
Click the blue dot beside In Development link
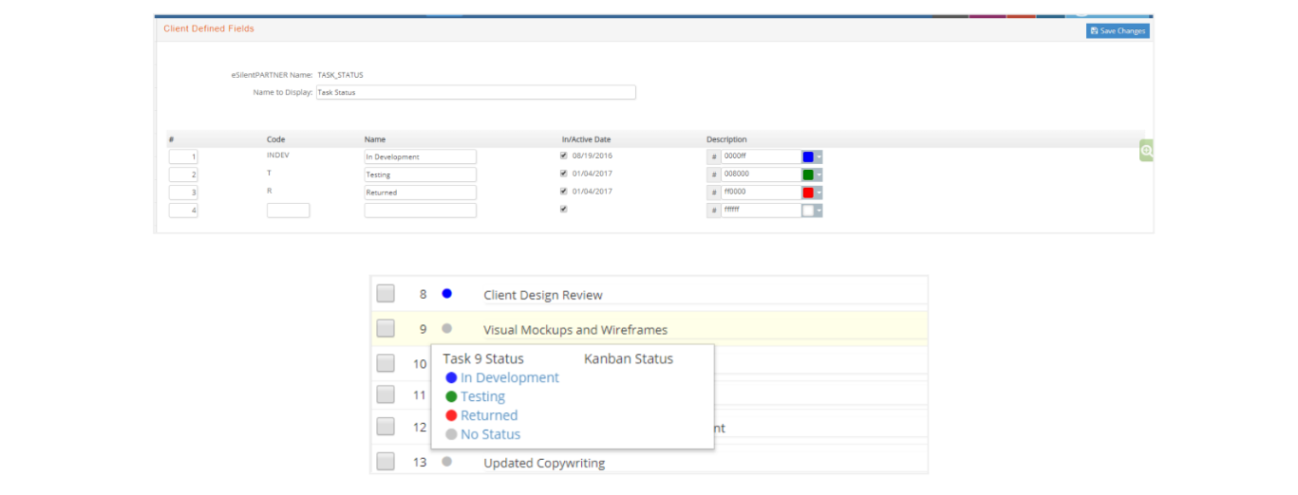(x=451, y=377)
